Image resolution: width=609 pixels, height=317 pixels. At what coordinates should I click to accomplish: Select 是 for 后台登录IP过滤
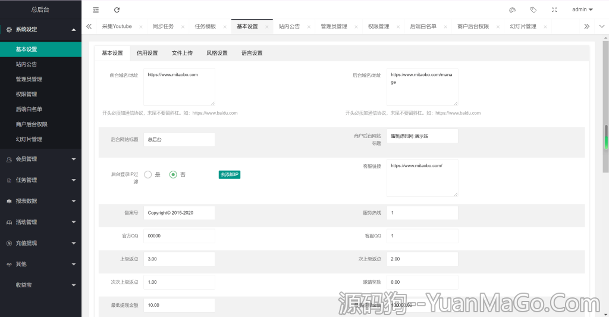[x=148, y=175]
